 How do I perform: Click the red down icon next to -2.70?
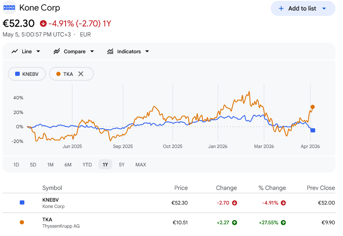(235, 203)
